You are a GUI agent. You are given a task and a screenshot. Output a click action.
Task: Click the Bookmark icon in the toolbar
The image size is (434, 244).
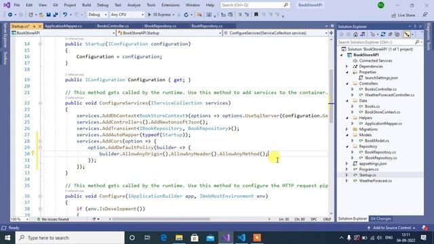point(256,14)
